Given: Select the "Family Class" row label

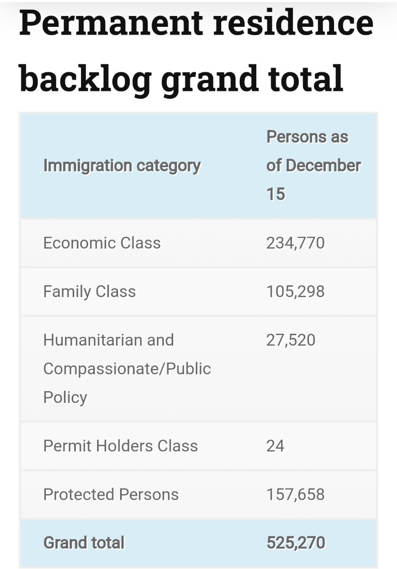Looking at the screenshot, I should click(x=90, y=291).
